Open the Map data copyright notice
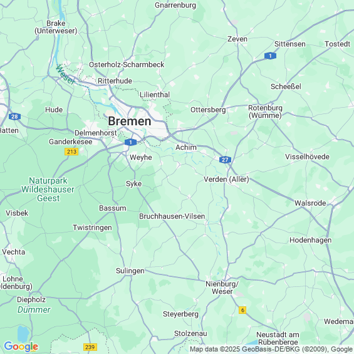Screen dimensions: 354x354 271,349
